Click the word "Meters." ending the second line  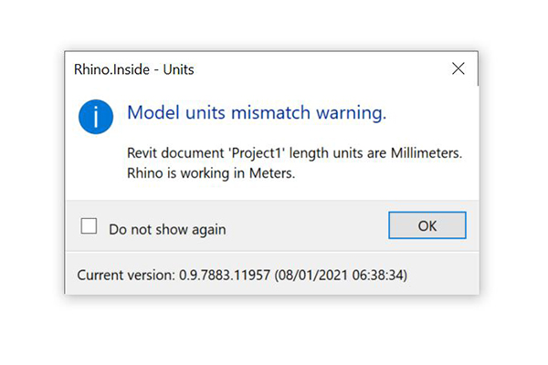pyautogui.click(x=272, y=173)
